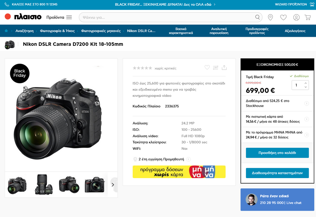316x217 pixels.
Task: Switch to Προδιαγραφές προϊόντος tab
Action: pyautogui.click(x=257, y=31)
